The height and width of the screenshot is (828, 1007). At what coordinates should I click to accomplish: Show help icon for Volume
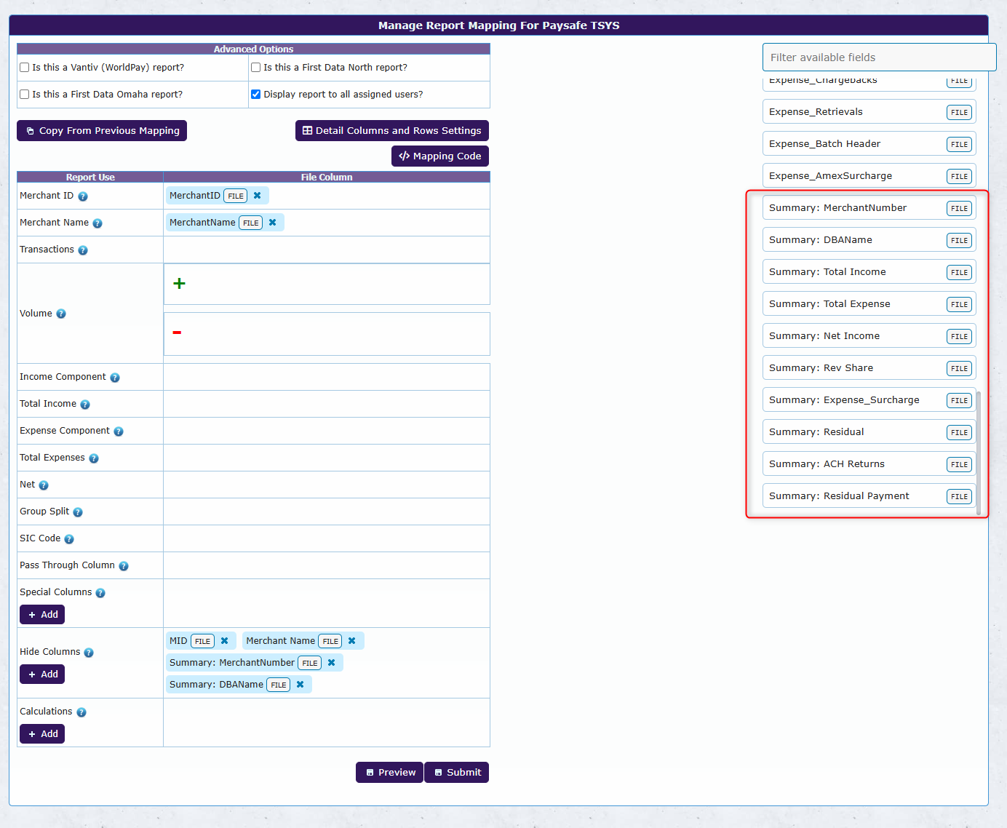pos(61,314)
